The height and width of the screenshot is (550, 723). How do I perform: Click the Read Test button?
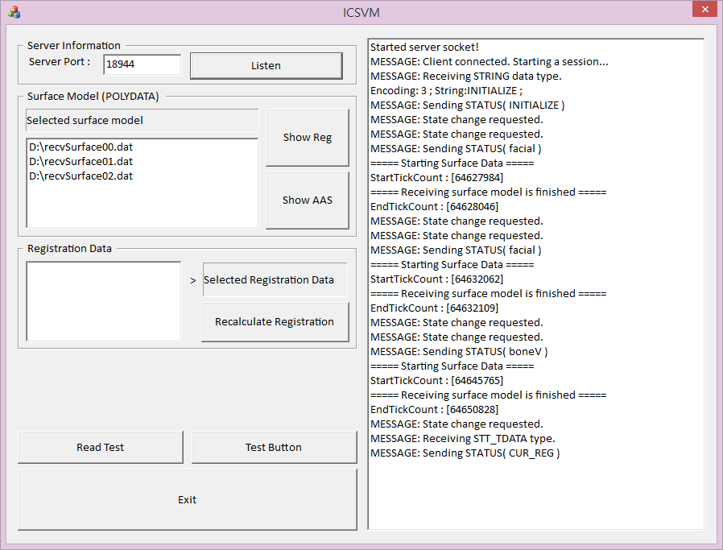click(101, 448)
